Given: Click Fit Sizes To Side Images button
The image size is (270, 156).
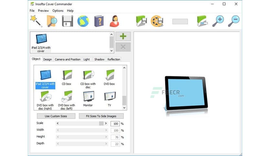Looking at the screenshot, I should point(101,116).
